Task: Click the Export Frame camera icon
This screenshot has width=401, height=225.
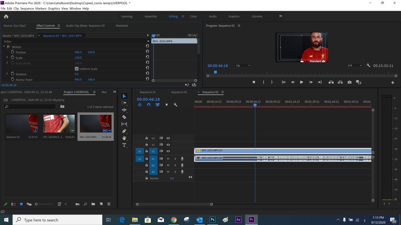Action: click(350, 82)
